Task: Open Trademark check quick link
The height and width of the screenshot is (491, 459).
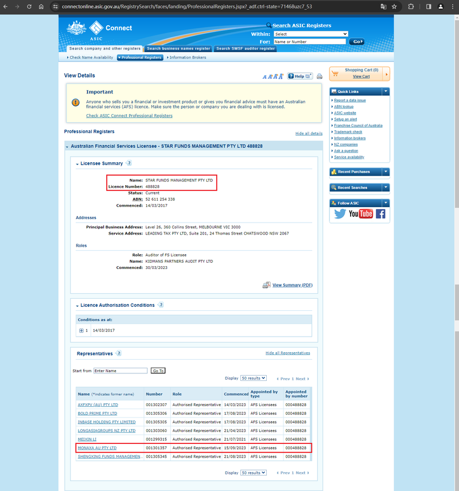Action: point(348,132)
